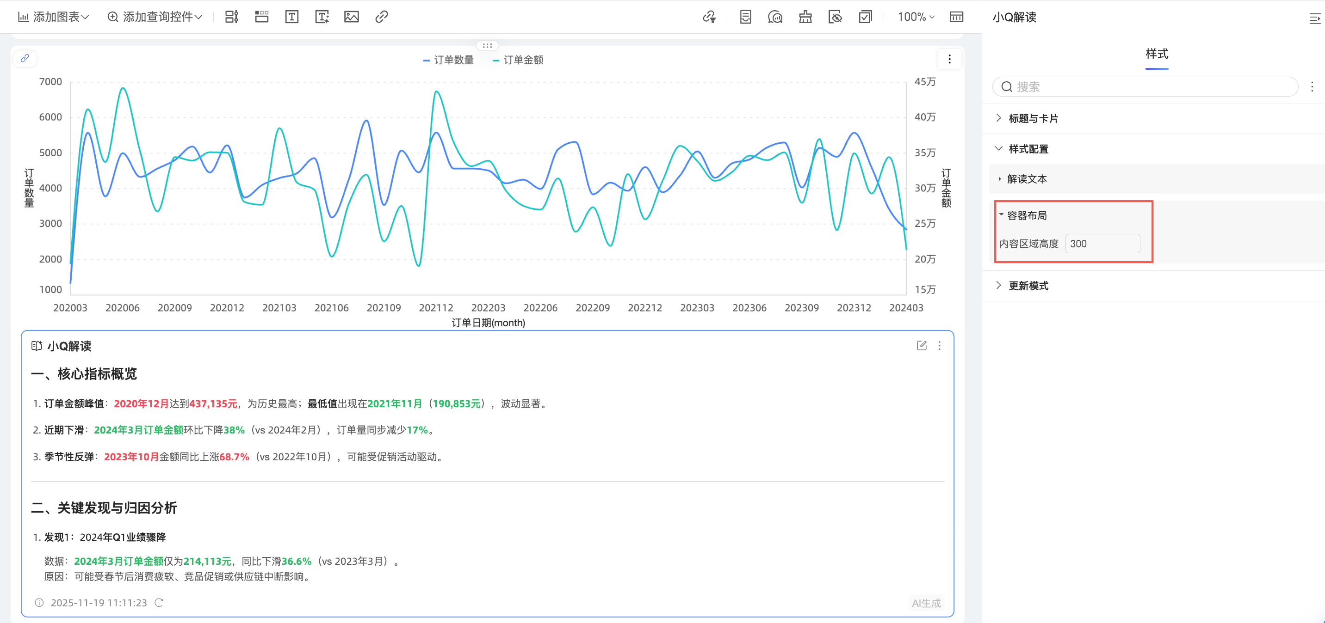Click the embed link icon in toolbar
This screenshot has width=1325, height=623.
click(381, 17)
